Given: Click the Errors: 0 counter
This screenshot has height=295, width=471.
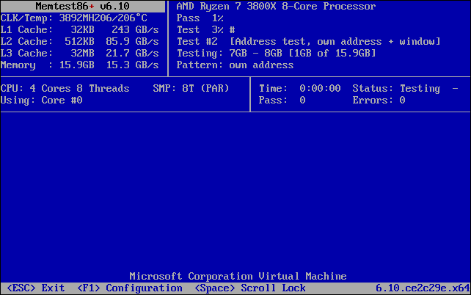Looking at the screenshot, I should point(379,100).
